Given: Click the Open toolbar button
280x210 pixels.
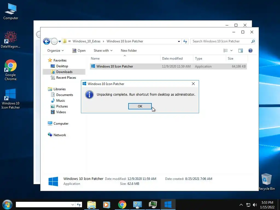Looking at the screenshot, I should point(79,51).
